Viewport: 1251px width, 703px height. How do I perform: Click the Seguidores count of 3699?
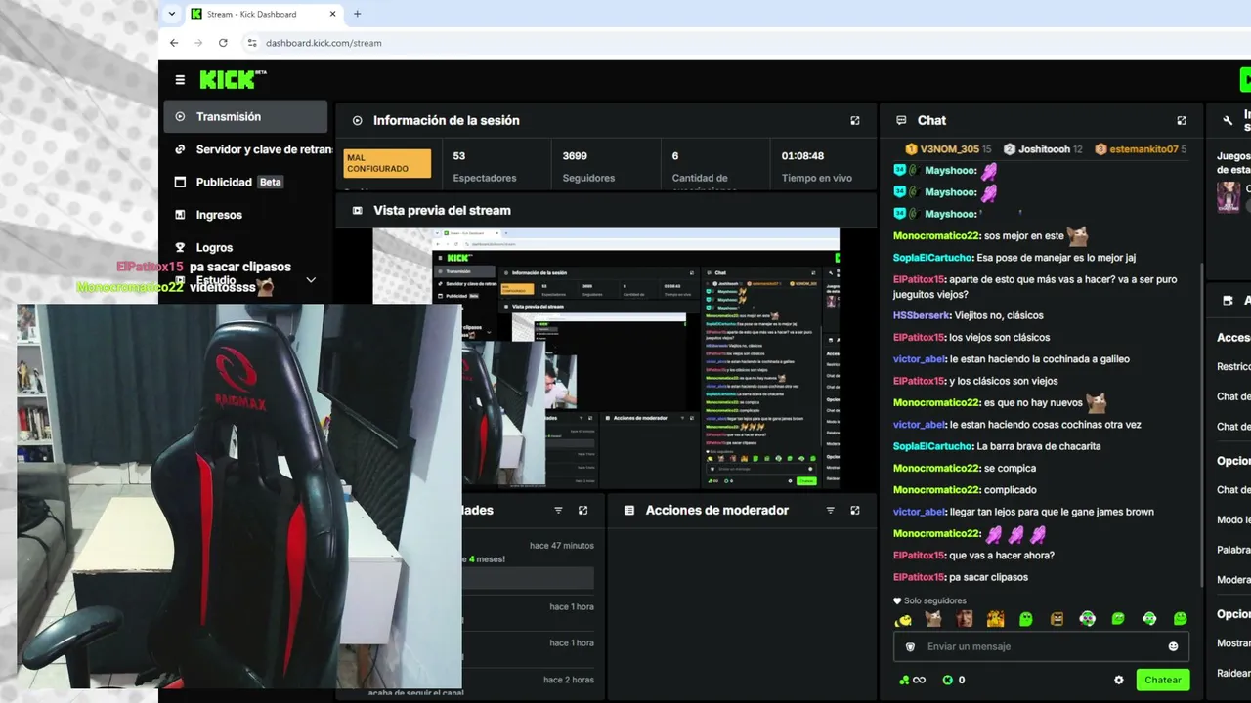tap(575, 156)
